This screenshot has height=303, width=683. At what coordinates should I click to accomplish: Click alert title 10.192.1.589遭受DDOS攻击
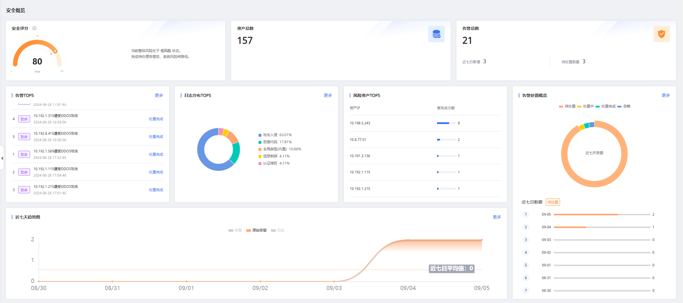[56, 151]
